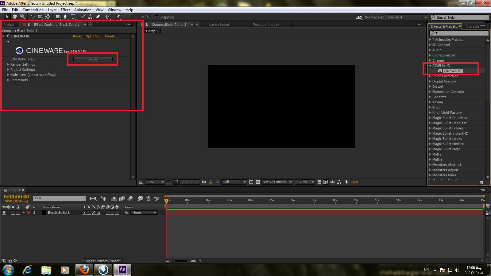Toggle the CINEWARE effect fx switch
Screen dimensions: 491x276
click(8, 36)
